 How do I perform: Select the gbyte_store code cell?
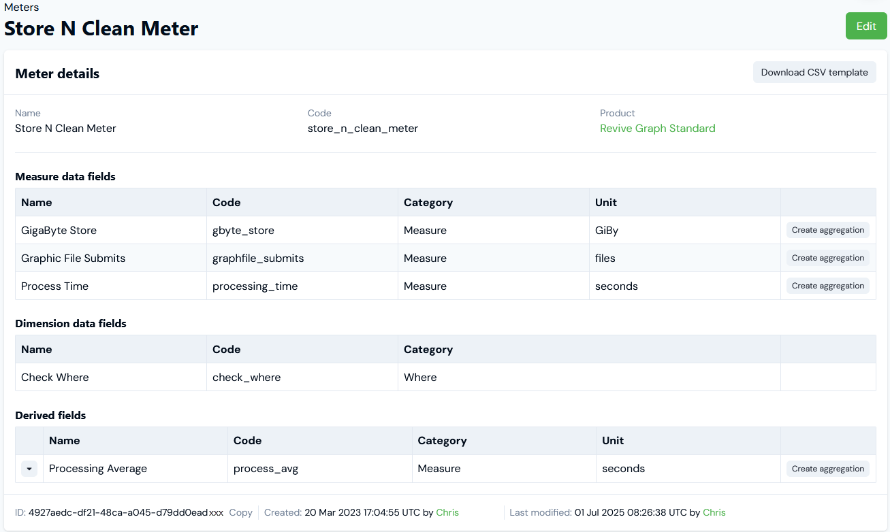(302, 230)
